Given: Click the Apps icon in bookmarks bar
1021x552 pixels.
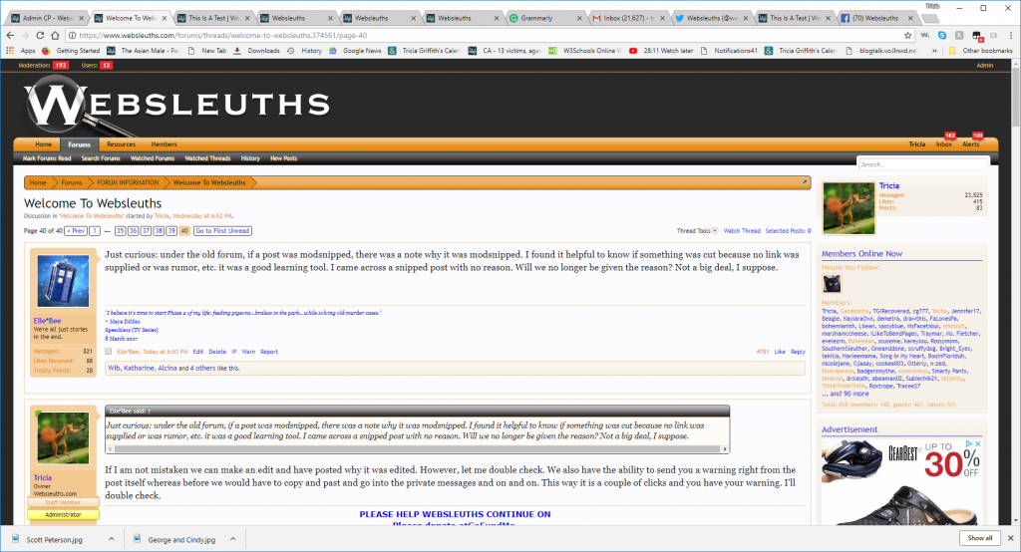Looking at the screenshot, I should click(x=20, y=50).
